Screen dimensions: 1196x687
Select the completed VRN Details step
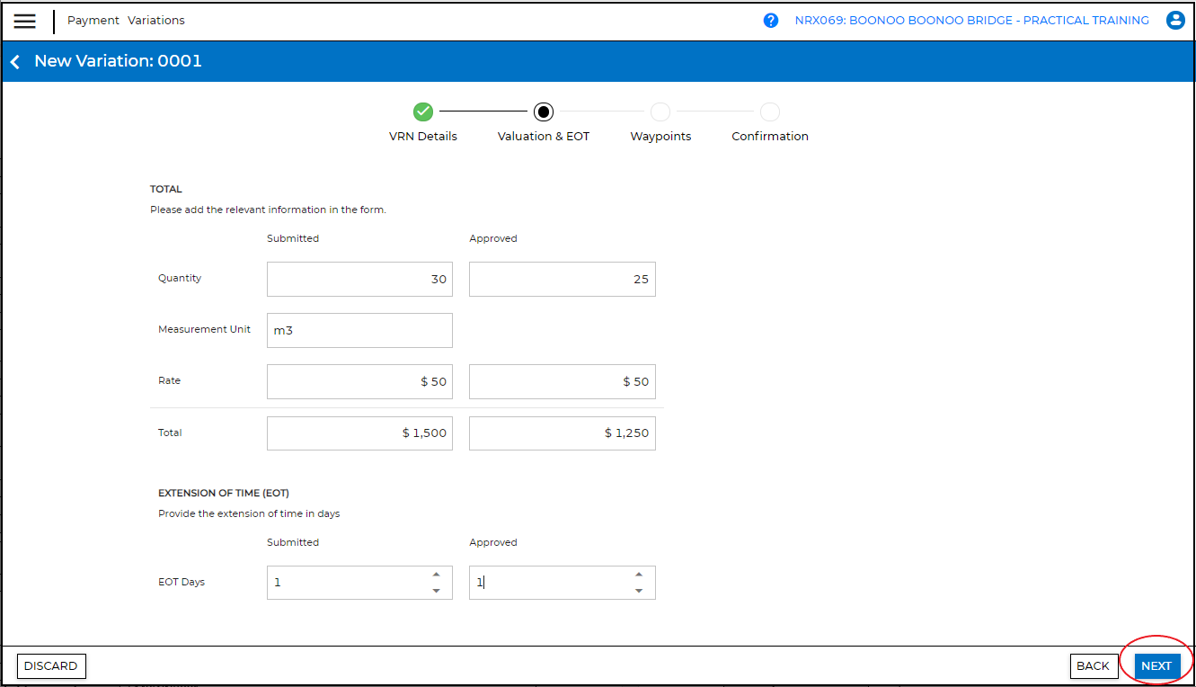click(423, 112)
